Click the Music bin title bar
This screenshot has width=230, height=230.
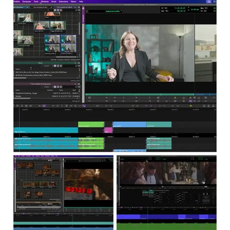[x=46, y=63]
